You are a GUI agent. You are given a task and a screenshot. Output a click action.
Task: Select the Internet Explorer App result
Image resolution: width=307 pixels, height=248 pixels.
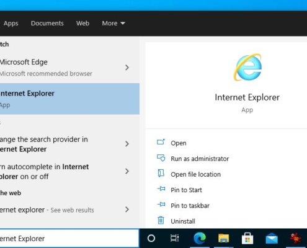click(x=69, y=99)
